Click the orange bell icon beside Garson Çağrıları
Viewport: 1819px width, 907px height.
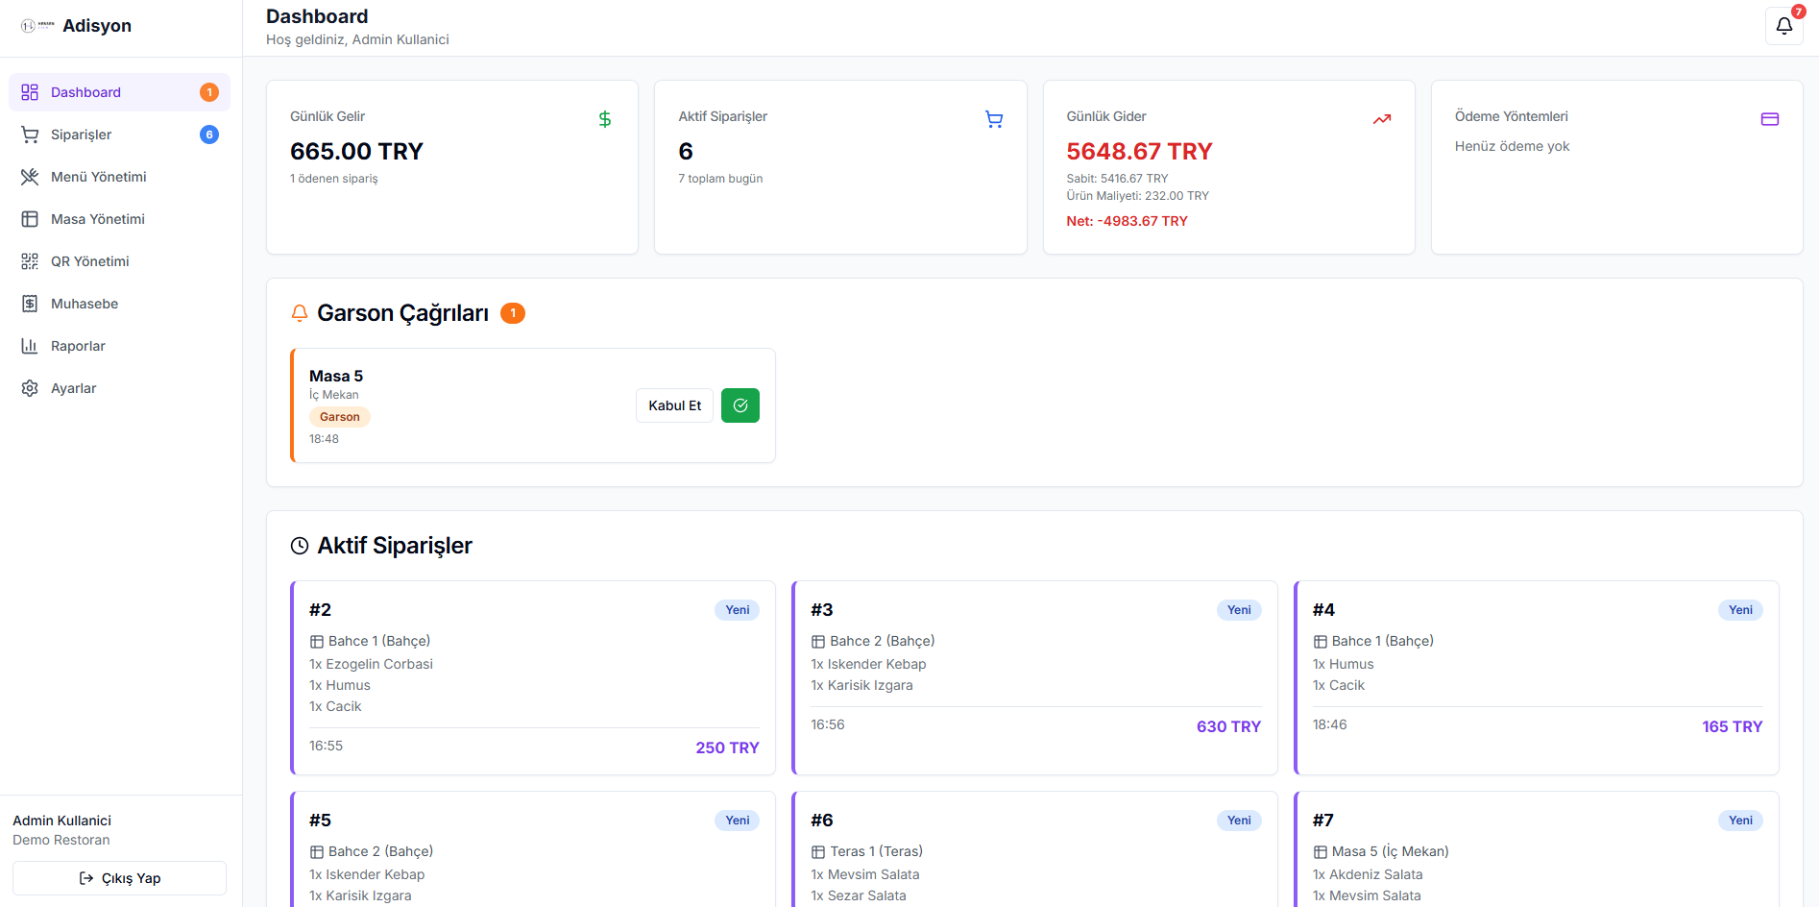tap(300, 313)
